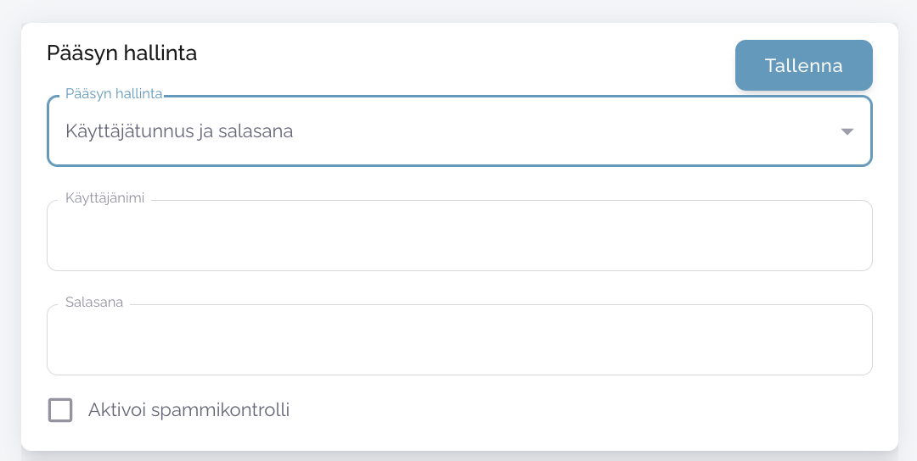
Task: Click the "Aktivoi spammikontrolli" label text
Action: point(188,410)
